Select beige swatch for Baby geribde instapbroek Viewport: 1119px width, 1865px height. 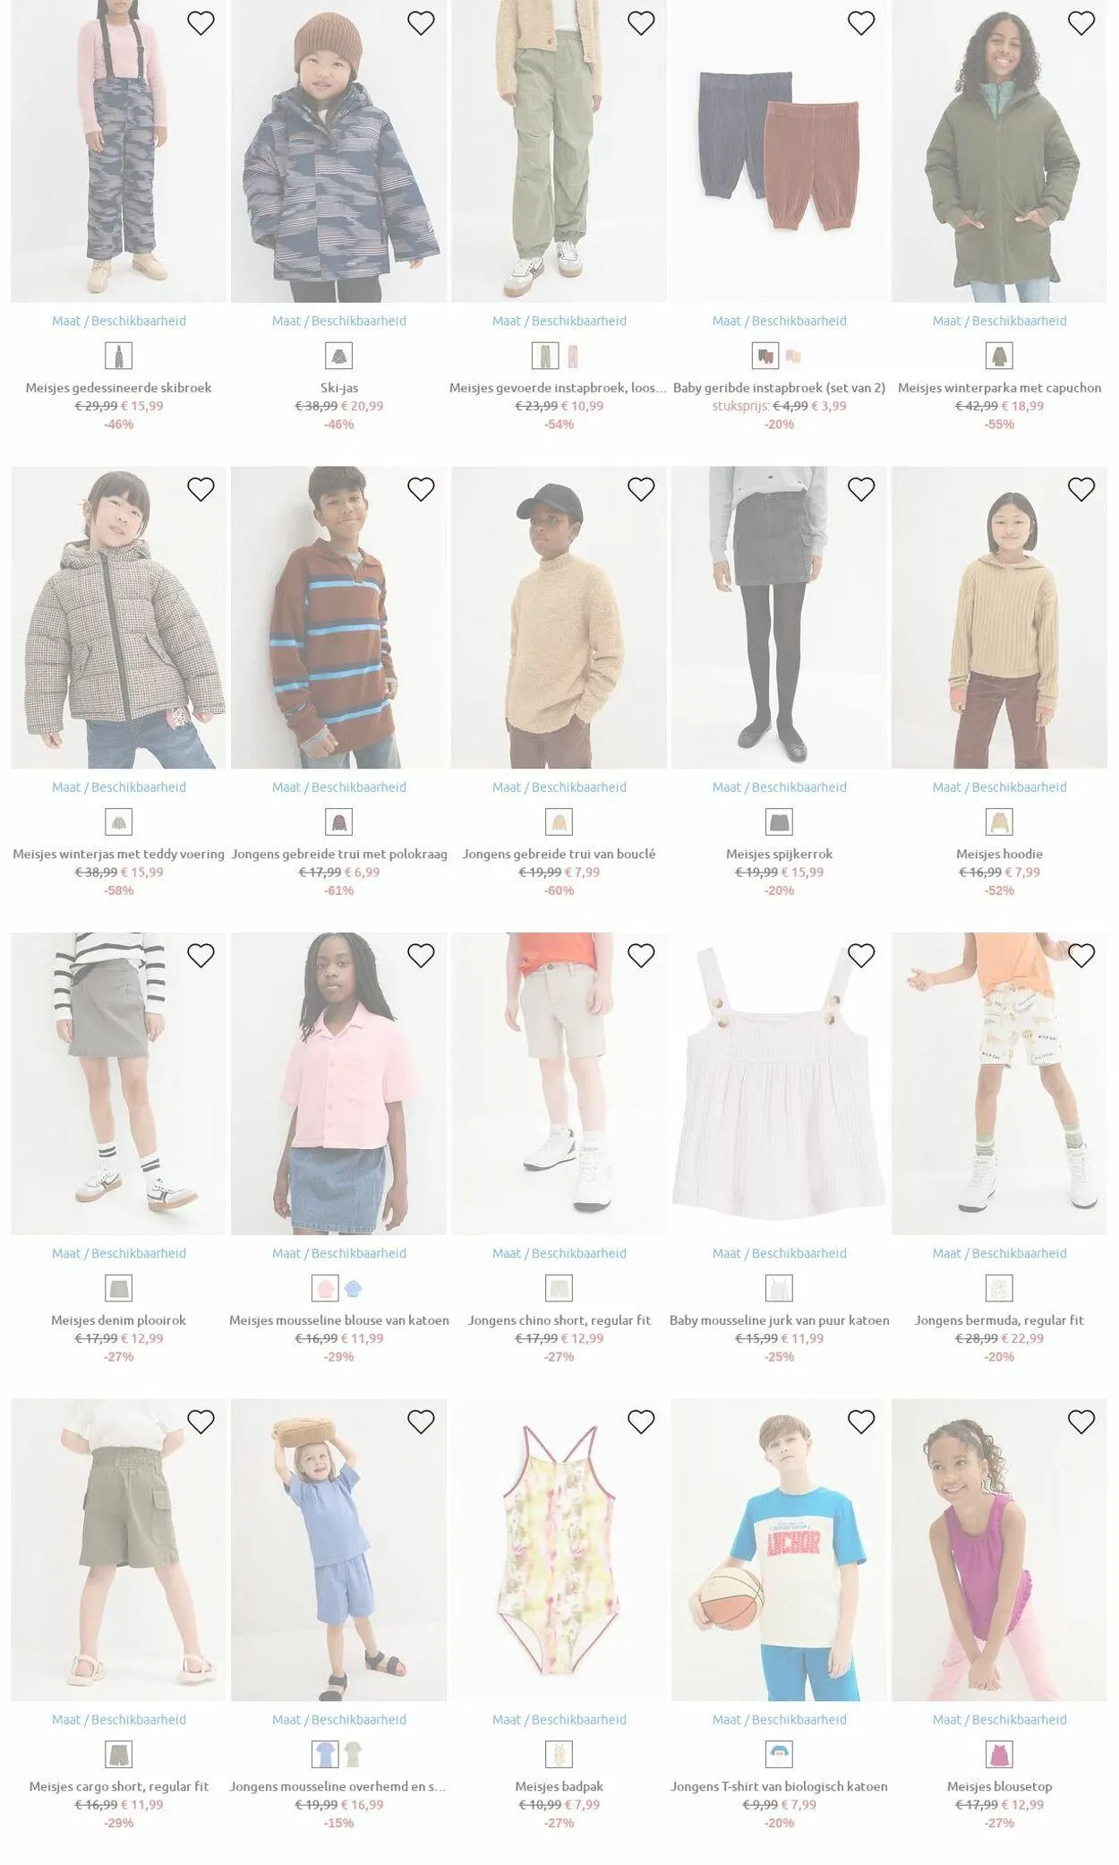[793, 357]
